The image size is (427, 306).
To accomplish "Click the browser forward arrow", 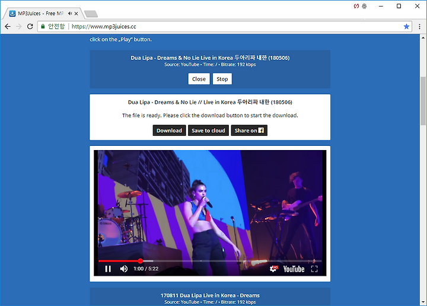I will click(x=19, y=27).
